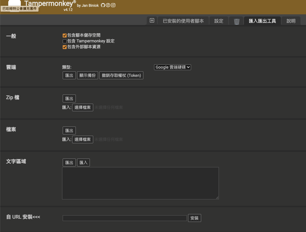Click the 'by Jan Biniok' text
This screenshot has width=306, height=232.
coord(88,5)
